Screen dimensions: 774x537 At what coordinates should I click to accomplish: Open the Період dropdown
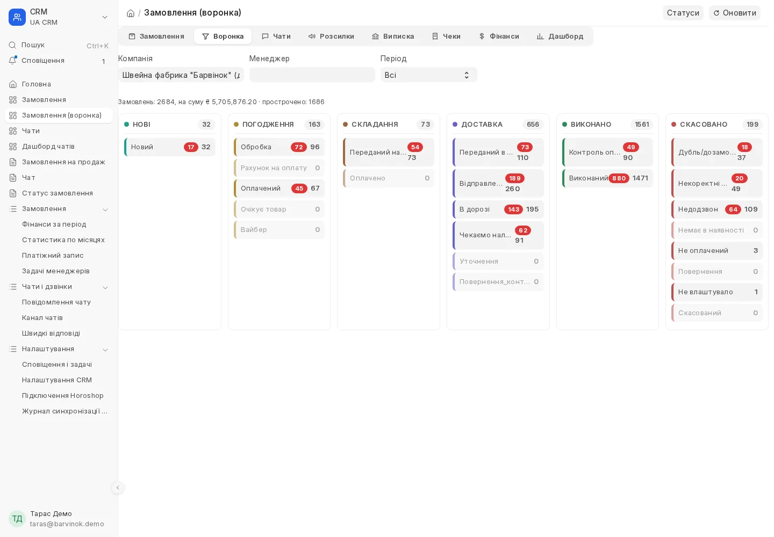pos(428,75)
